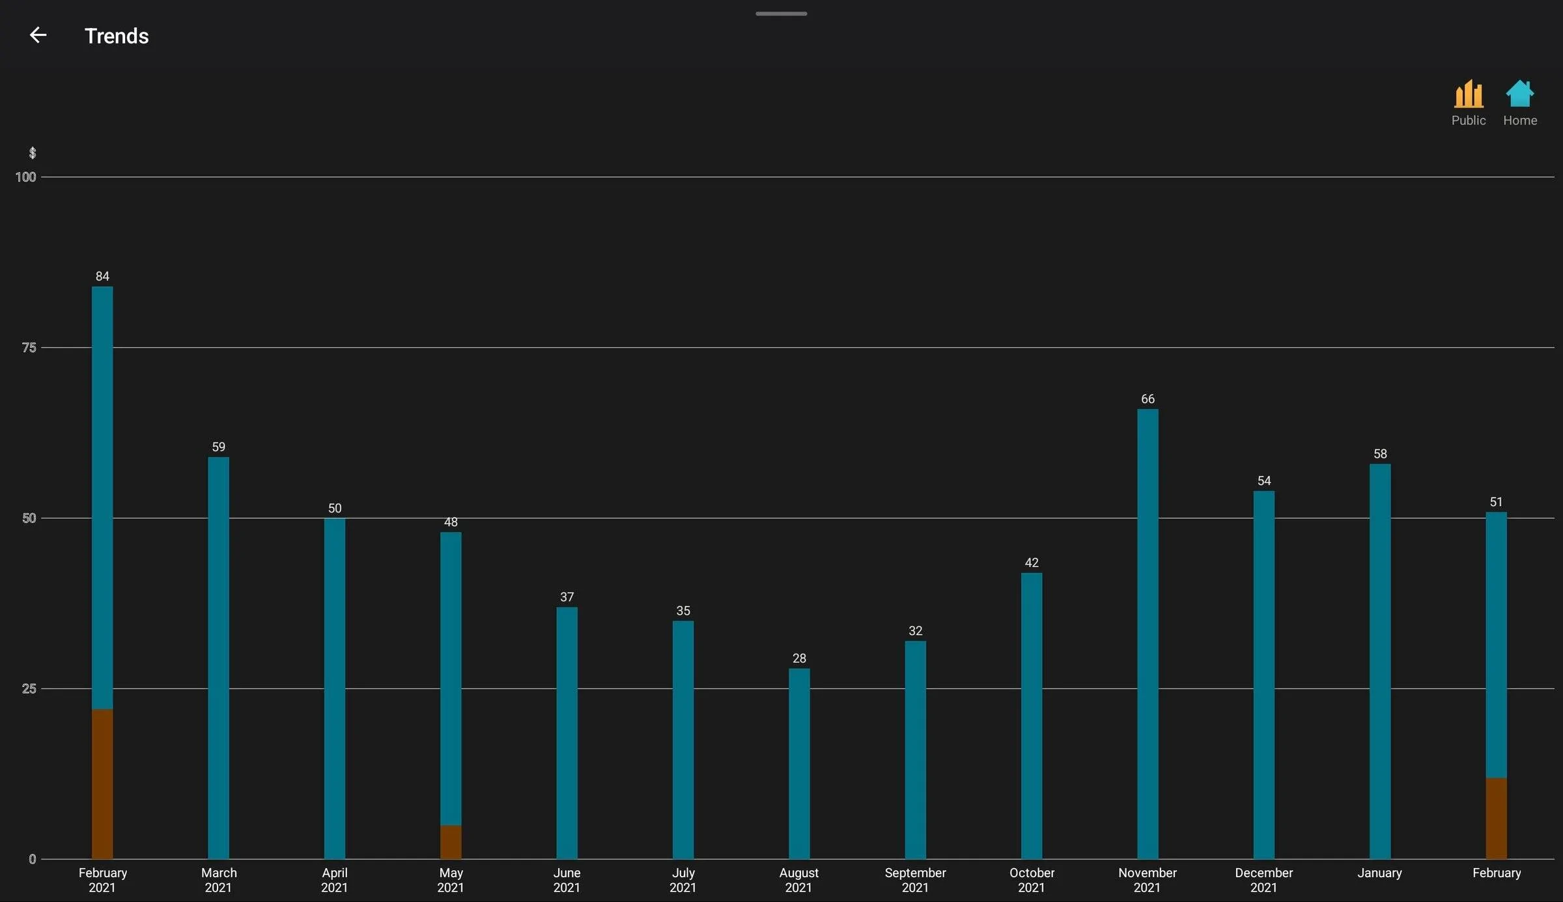Toggle the Public charging bar-chart icon
This screenshot has width=1563, height=902.
coord(1469,94)
